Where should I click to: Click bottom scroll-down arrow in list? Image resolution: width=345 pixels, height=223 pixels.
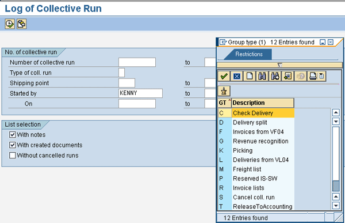(x=336, y=205)
